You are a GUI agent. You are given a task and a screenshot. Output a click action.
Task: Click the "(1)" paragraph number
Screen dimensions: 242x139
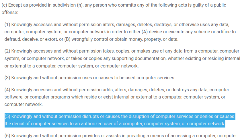7,24
